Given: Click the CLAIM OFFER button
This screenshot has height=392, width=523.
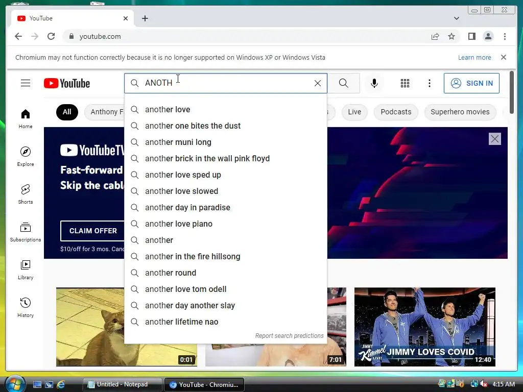Looking at the screenshot, I should pyautogui.click(x=93, y=231).
